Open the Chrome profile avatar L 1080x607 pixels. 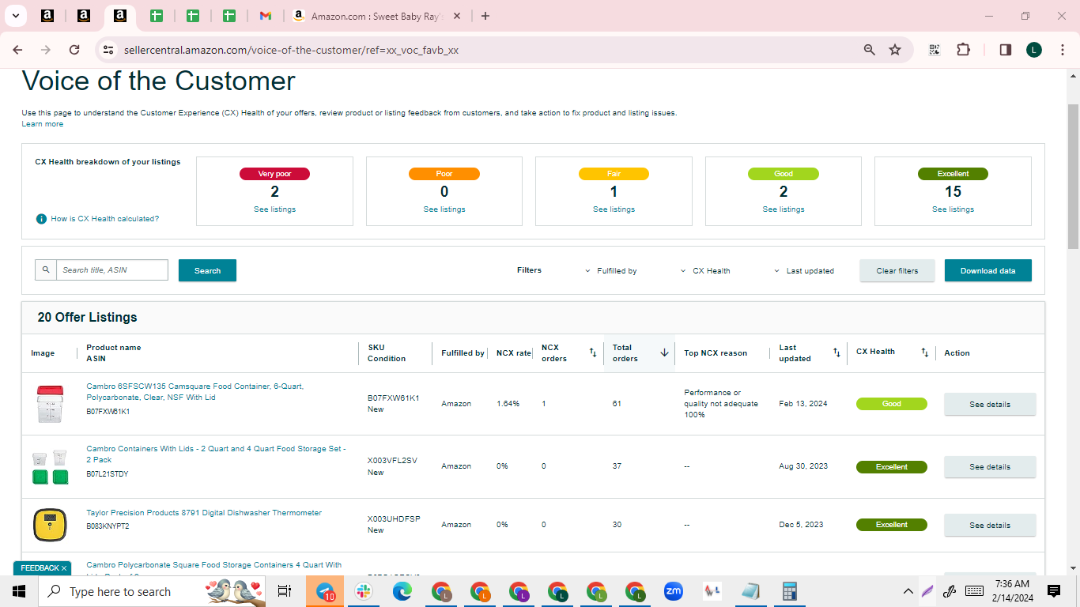point(1034,50)
